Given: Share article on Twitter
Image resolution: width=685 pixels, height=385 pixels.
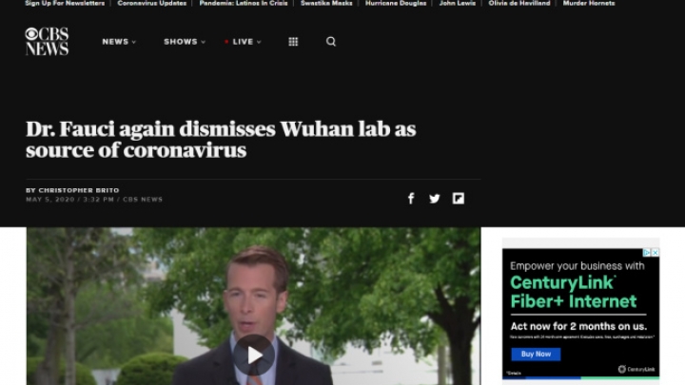Looking at the screenshot, I should pyautogui.click(x=434, y=199).
